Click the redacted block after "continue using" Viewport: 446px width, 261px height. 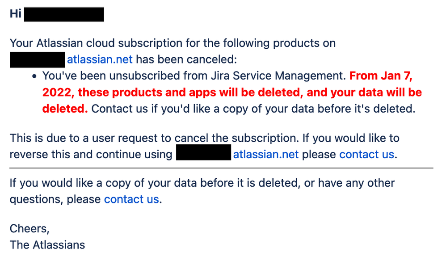coord(203,152)
